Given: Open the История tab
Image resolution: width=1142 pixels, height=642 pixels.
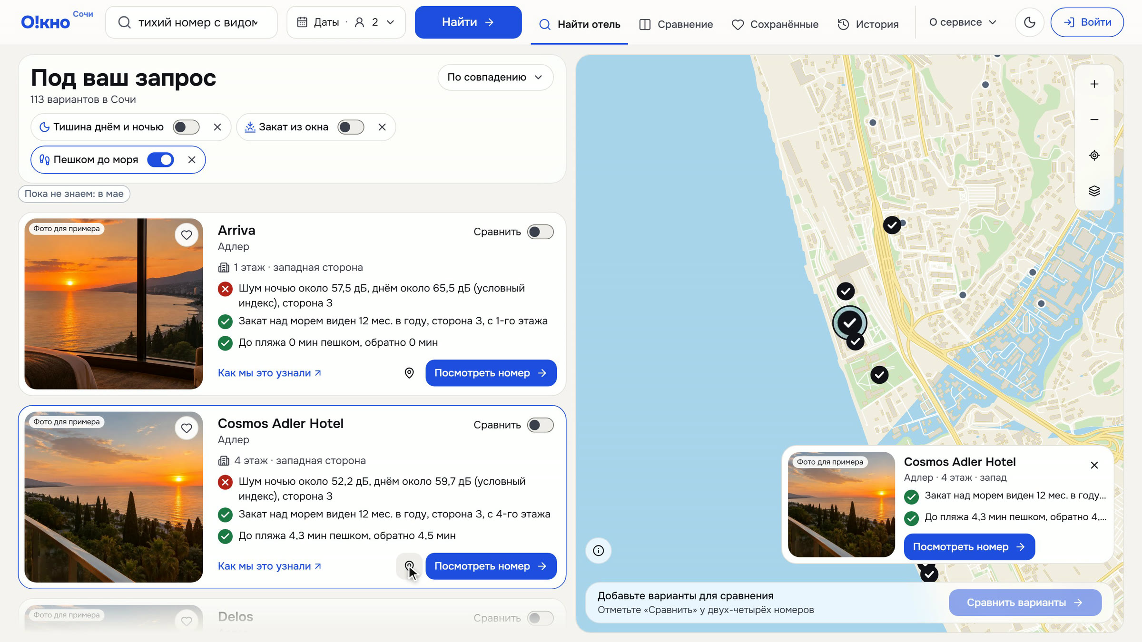Looking at the screenshot, I should point(868,24).
